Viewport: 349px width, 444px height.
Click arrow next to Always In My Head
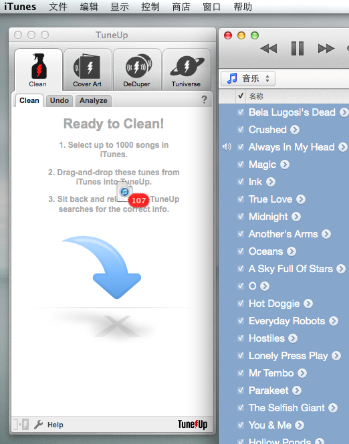pos(343,147)
